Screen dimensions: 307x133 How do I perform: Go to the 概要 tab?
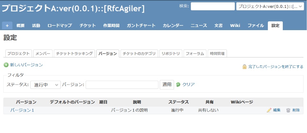point(20,25)
